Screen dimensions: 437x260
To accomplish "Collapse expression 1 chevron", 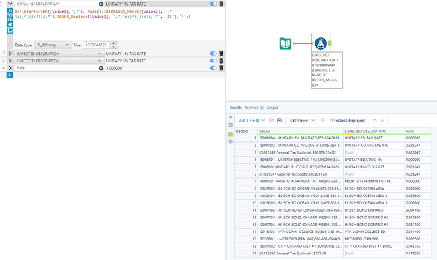I will (10, 4).
